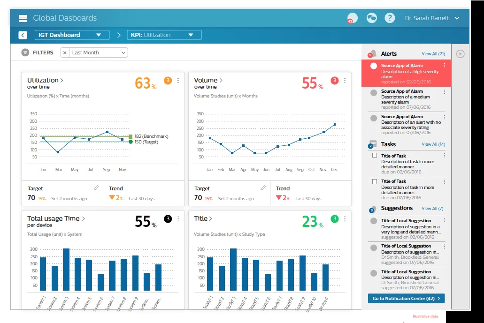The height and width of the screenshot is (323, 484).
Task: Check the task due on 07/06/2016
Action: pos(375,181)
